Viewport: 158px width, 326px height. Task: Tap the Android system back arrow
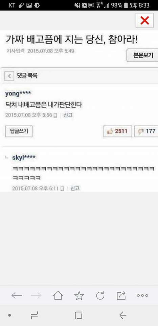tap(123, 315)
